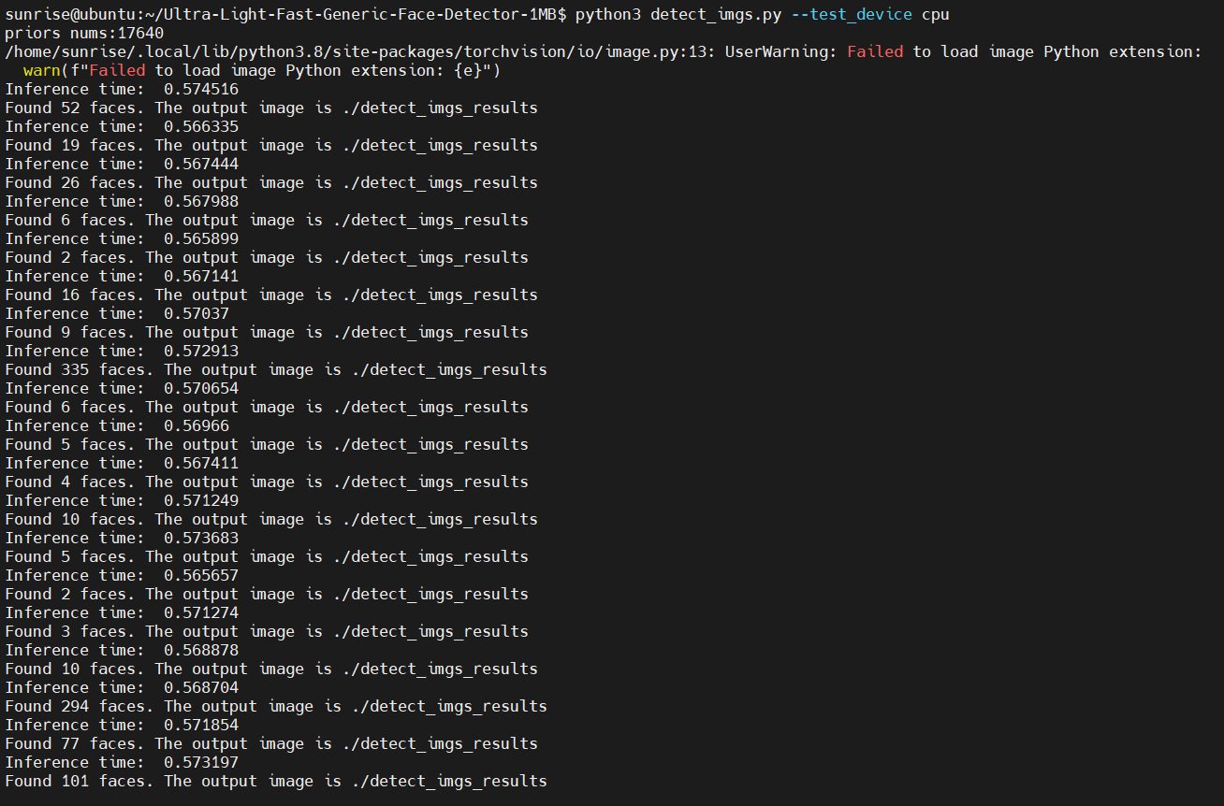Image resolution: width=1224 pixels, height=806 pixels.
Task: Click the 'Found 335 faces' result line
Action: pos(276,369)
